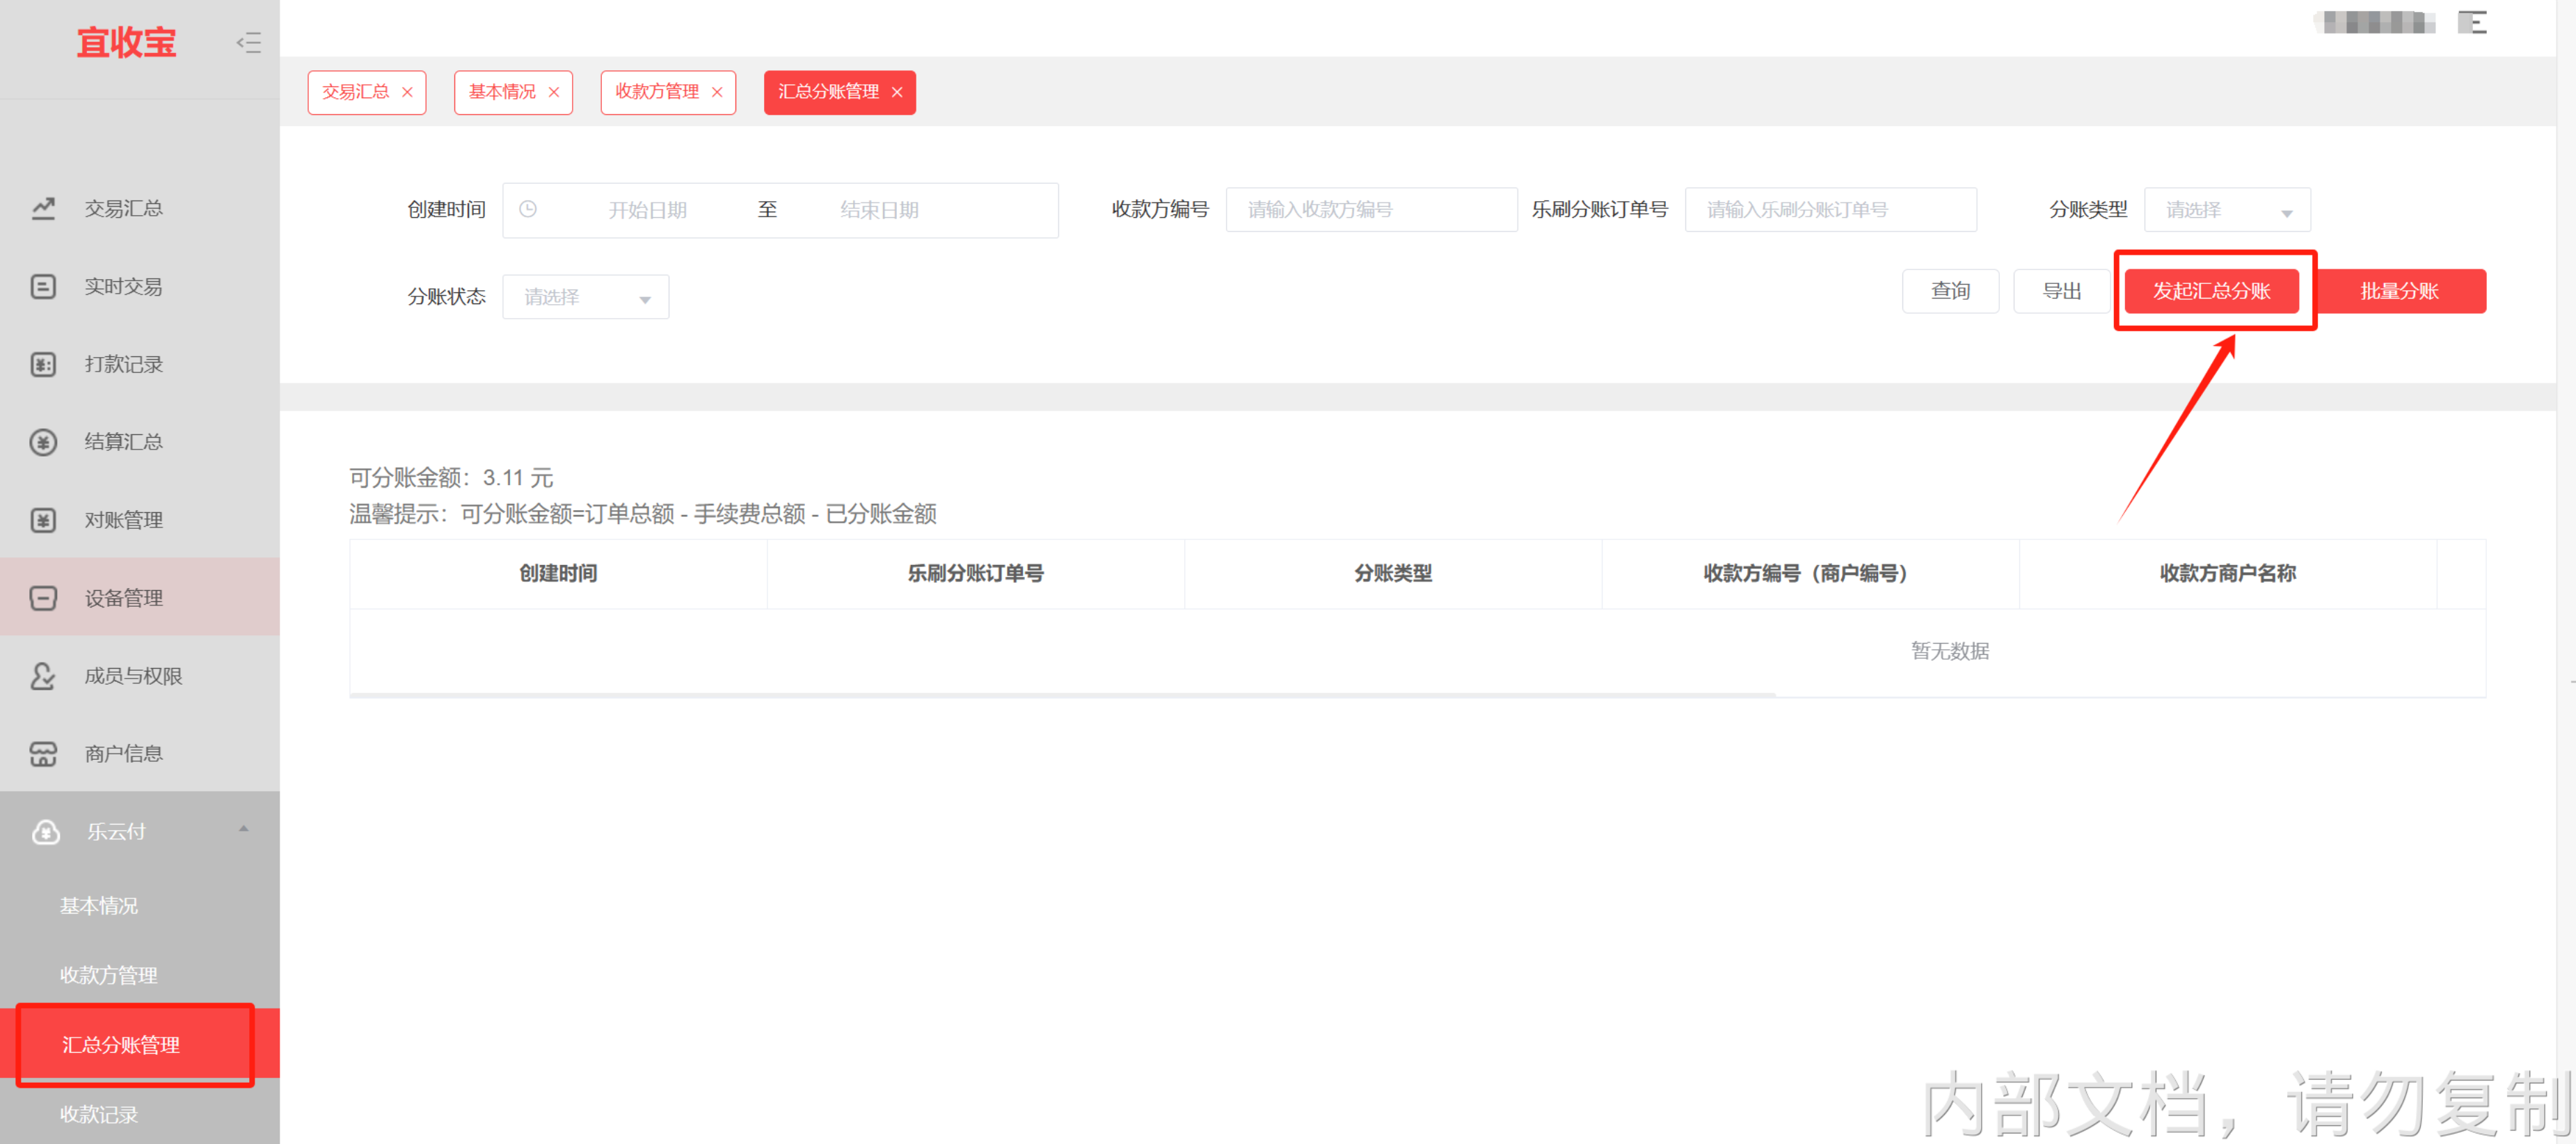
Task: Click the 交易汇总 chart icon in sidebar
Action: pyautogui.click(x=43, y=208)
